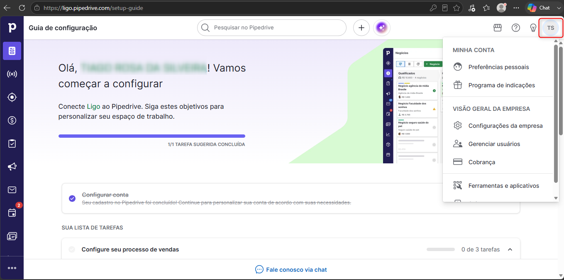Click the setup progress bar
Viewport: 564px width, 280px height.
pos(152,136)
